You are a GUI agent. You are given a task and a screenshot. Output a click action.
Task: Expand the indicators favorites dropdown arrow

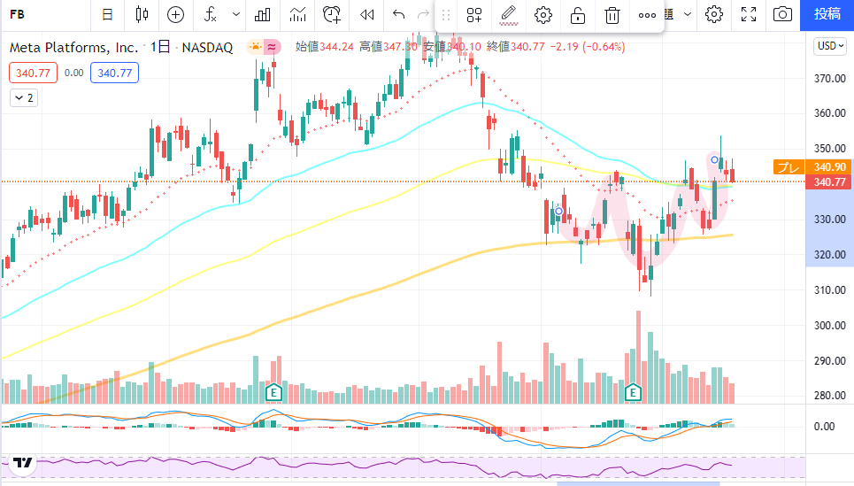(x=235, y=15)
